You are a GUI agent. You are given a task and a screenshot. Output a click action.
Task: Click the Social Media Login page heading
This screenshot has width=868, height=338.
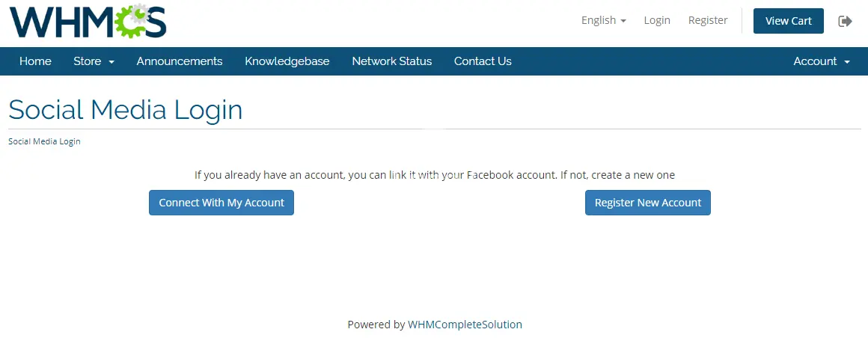(x=126, y=110)
